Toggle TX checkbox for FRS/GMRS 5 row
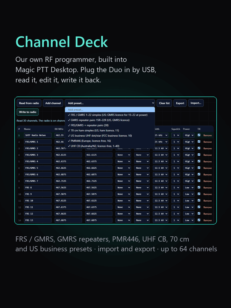 [199, 168]
